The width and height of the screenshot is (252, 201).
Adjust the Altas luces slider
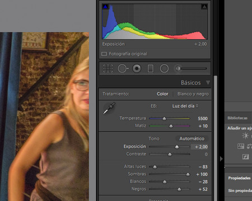tap(155, 167)
